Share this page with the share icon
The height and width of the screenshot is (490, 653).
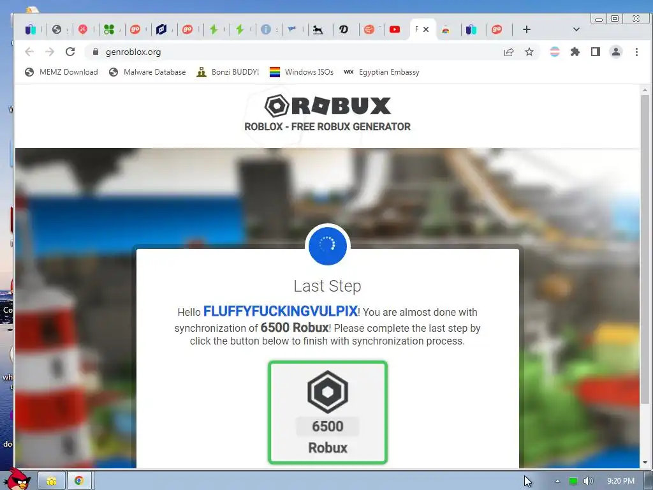(x=508, y=52)
